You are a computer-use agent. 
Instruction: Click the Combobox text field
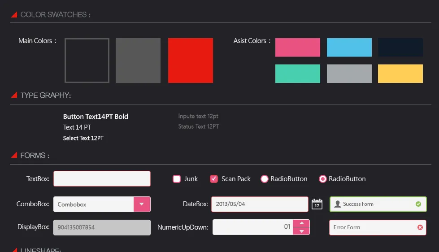(94, 204)
